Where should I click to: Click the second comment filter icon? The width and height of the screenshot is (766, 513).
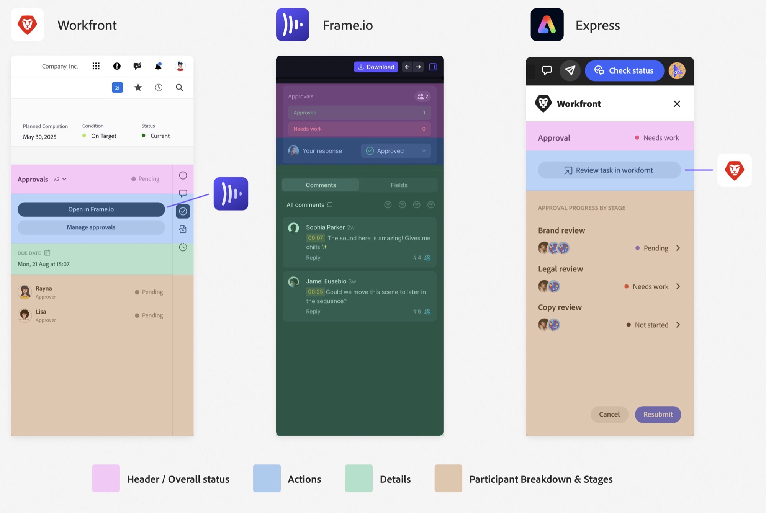click(402, 205)
